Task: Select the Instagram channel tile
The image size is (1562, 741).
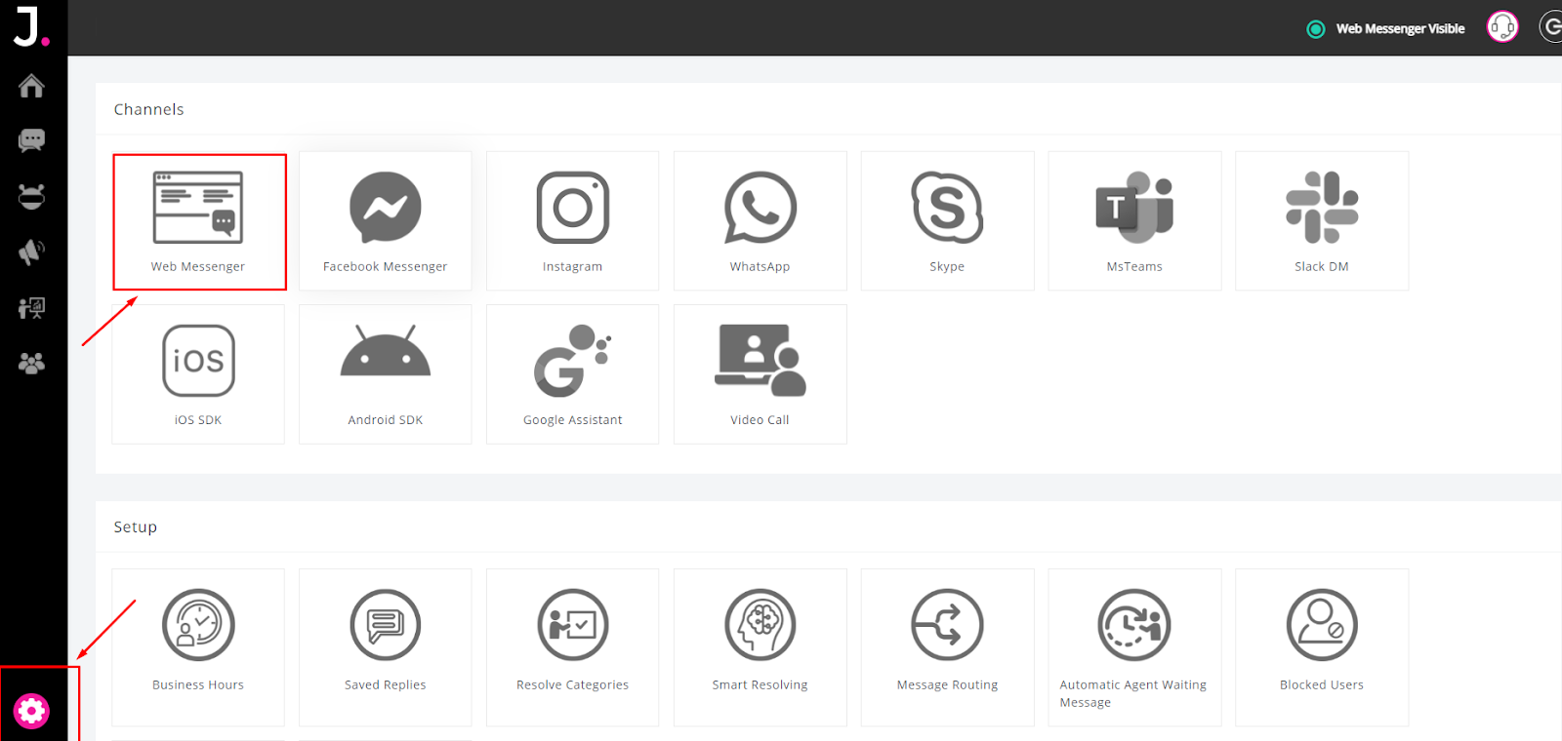Action: (573, 221)
